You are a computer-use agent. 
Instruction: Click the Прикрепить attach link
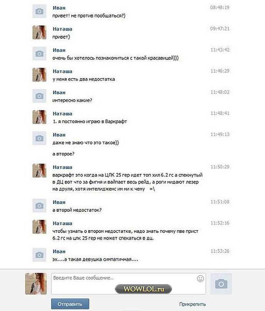[x=192, y=304]
